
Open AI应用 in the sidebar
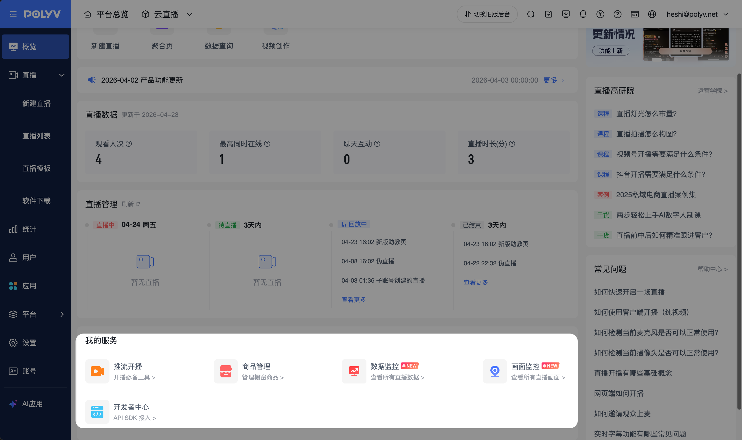click(35, 404)
